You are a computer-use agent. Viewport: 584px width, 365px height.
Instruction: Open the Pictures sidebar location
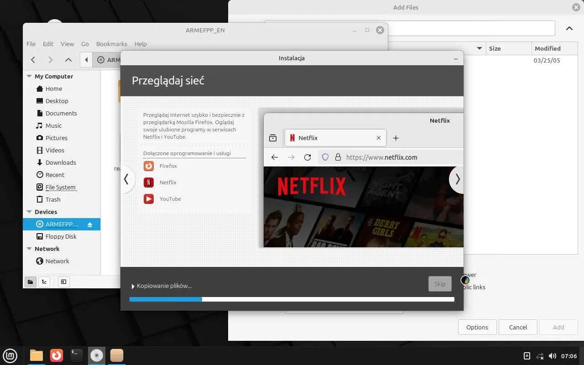pos(56,138)
